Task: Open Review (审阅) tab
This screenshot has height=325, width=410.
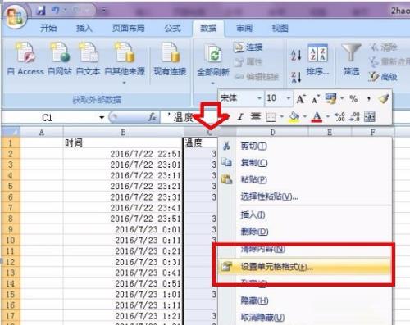Action: pos(244,28)
